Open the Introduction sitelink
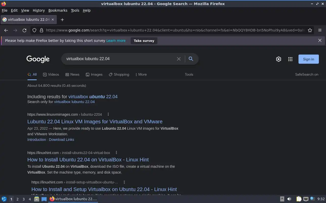The width and height of the screenshot is (326, 203). (x=37, y=140)
